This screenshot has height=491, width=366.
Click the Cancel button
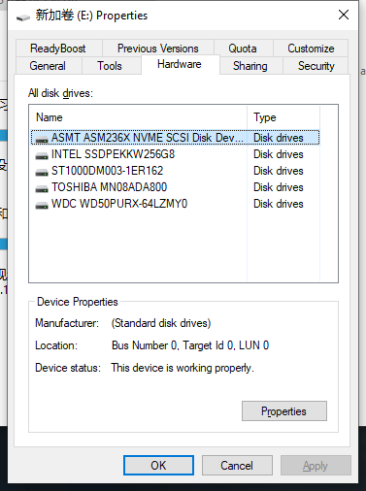[x=237, y=466]
